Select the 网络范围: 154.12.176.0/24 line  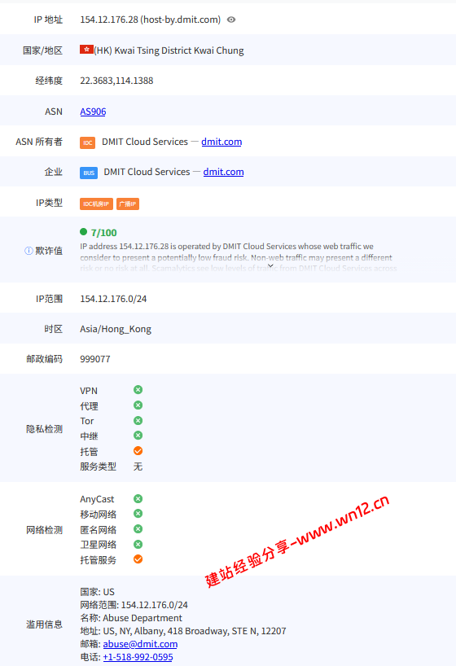[x=134, y=605]
